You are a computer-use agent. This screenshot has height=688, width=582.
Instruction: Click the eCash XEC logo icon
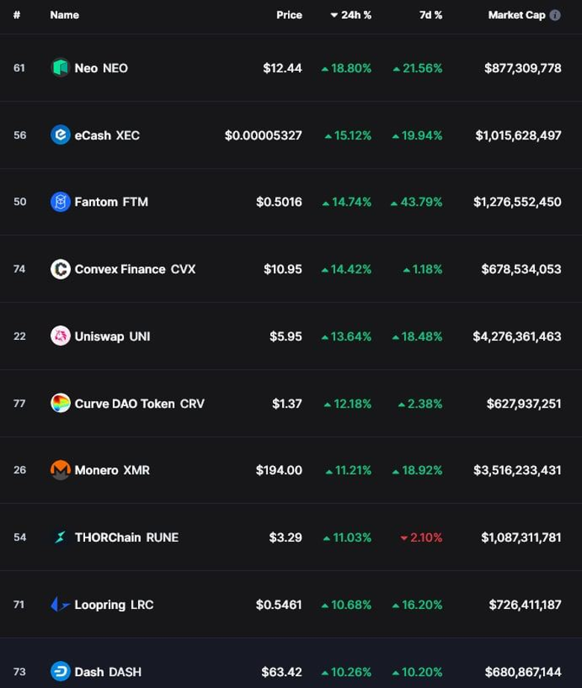[60, 135]
